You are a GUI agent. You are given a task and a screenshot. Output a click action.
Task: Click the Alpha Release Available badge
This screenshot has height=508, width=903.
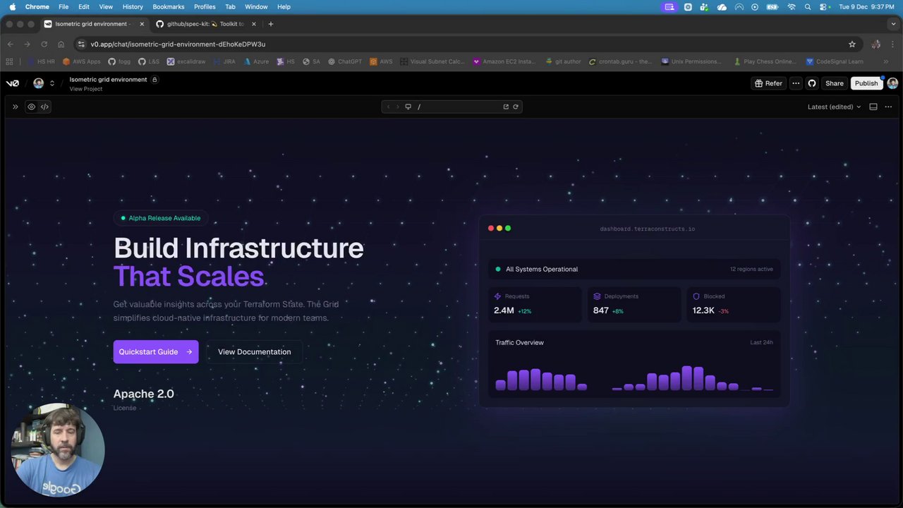click(x=162, y=218)
